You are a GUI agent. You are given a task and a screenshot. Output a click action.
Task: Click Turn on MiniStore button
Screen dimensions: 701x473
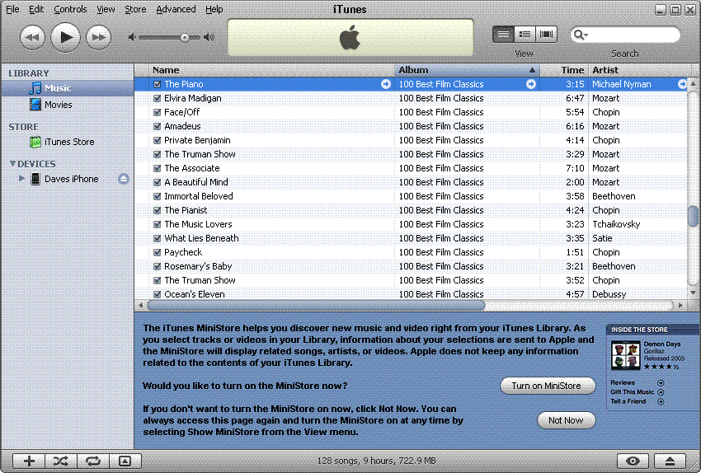tap(548, 386)
